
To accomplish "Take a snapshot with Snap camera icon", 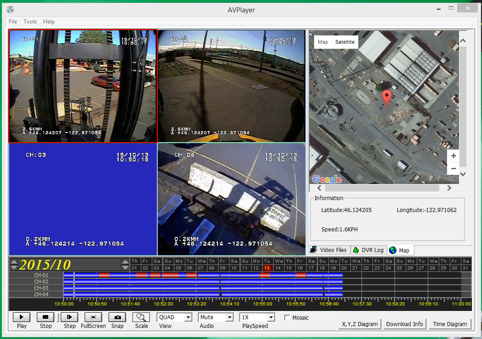I will (117, 317).
